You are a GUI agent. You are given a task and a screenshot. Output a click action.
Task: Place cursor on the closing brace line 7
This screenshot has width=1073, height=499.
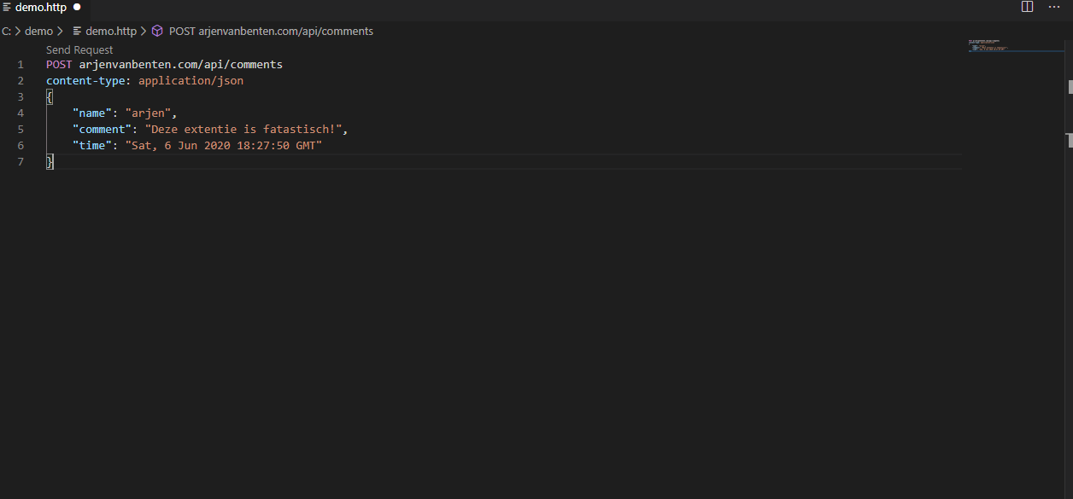point(49,161)
